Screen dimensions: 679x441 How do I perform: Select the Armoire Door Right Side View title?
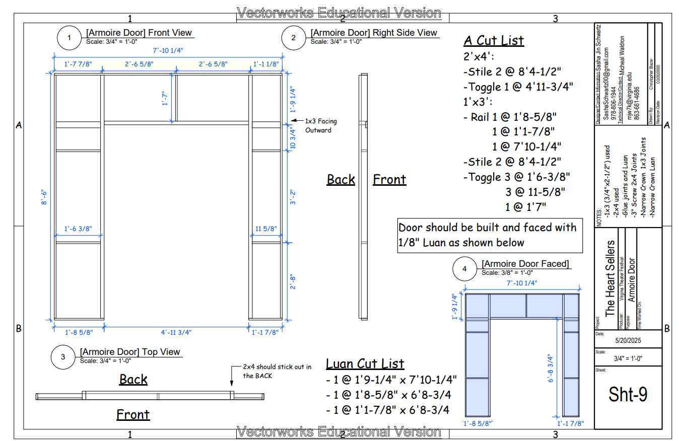[x=374, y=32]
